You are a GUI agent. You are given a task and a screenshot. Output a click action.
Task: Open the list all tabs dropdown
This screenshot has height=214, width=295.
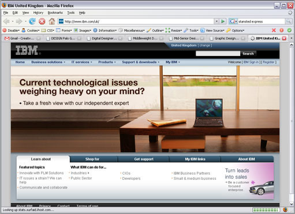coord(292,38)
